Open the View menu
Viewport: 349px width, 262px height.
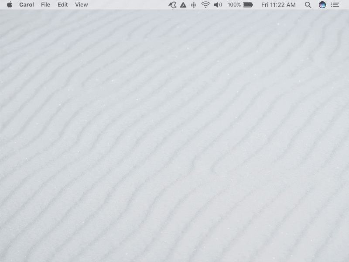tap(82, 5)
